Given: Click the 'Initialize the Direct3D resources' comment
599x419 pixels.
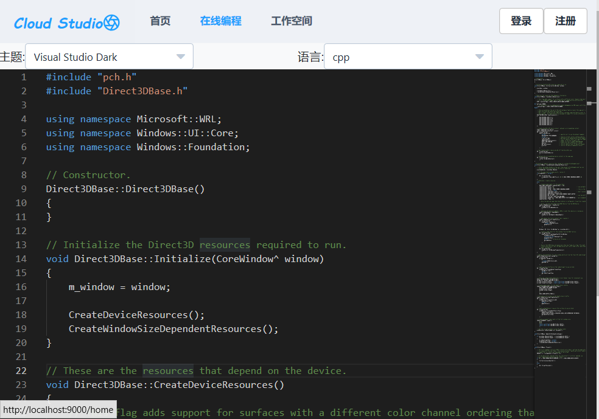Looking at the screenshot, I should pyautogui.click(x=196, y=244).
